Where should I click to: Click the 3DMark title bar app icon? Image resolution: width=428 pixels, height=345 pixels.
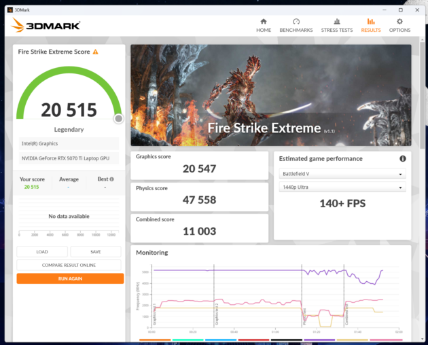tap(10, 10)
